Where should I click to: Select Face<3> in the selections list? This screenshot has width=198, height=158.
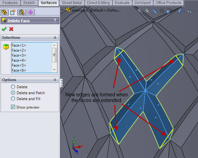coord(19,55)
